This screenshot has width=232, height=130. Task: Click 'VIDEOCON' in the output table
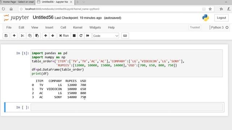coord(54,89)
